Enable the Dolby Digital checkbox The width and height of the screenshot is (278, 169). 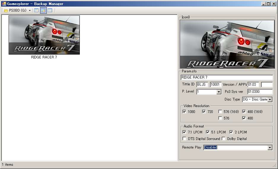224,138
